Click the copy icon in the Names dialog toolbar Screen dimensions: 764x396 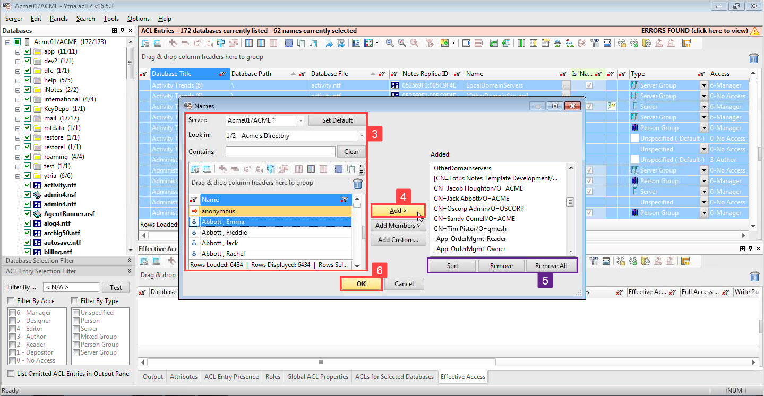click(350, 168)
